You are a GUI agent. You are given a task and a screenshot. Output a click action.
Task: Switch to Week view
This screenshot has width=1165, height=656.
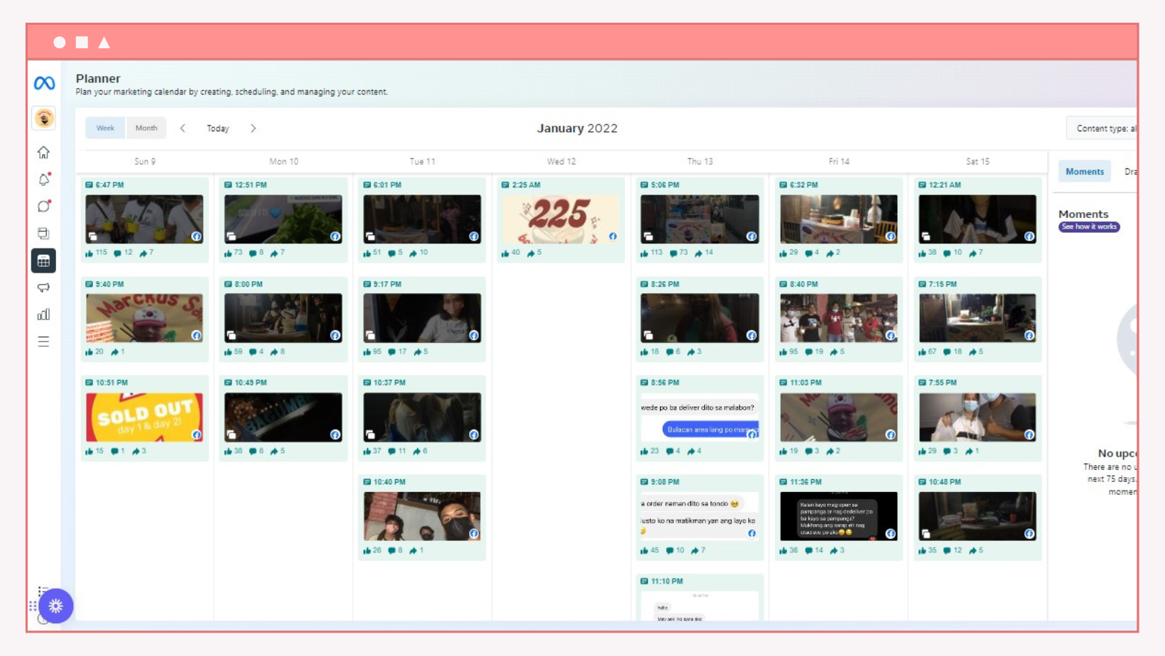point(104,128)
